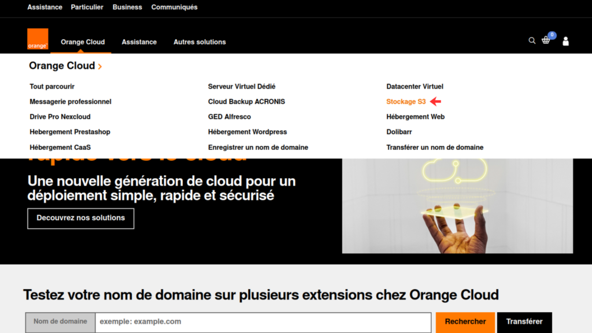Select Stockage S3 link
The height and width of the screenshot is (333, 592).
(406, 102)
